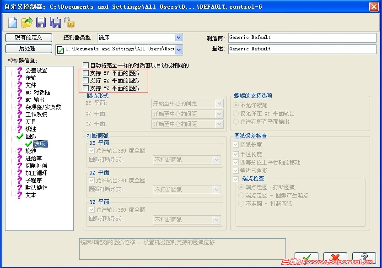
Task: Click the Save floppy disk icon
Action: 41,22
